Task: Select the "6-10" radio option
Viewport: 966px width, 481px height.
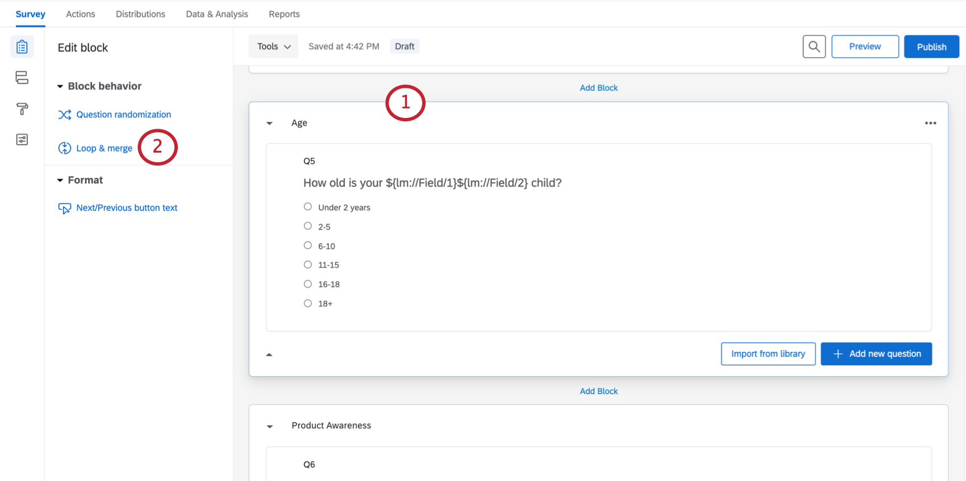Action: coord(308,246)
